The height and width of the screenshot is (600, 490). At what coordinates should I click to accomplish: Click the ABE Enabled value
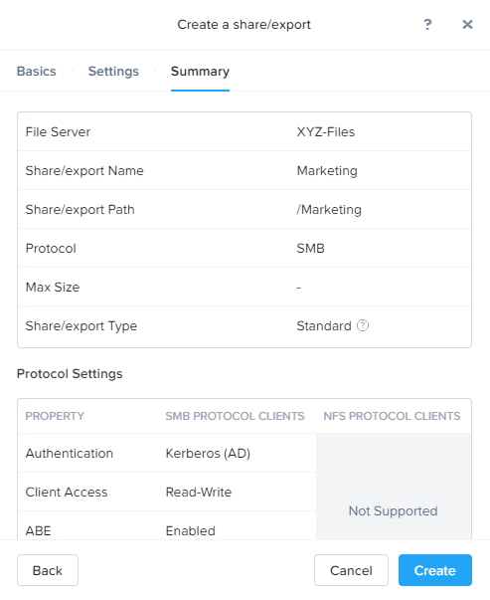tap(191, 530)
